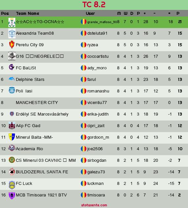Image resolution: width=188 pixels, height=208 pixels.
Task: Click the flag beside user farul
Action: pyautogui.click(x=83, y=79)
